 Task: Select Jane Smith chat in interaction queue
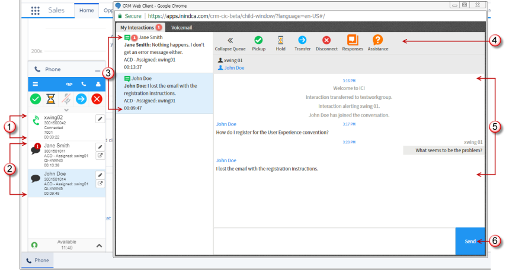point(164,53)
